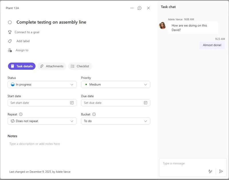Click the feedback smiley icon
The width and height of the screenshot is (229, 180).
point(139,8)
